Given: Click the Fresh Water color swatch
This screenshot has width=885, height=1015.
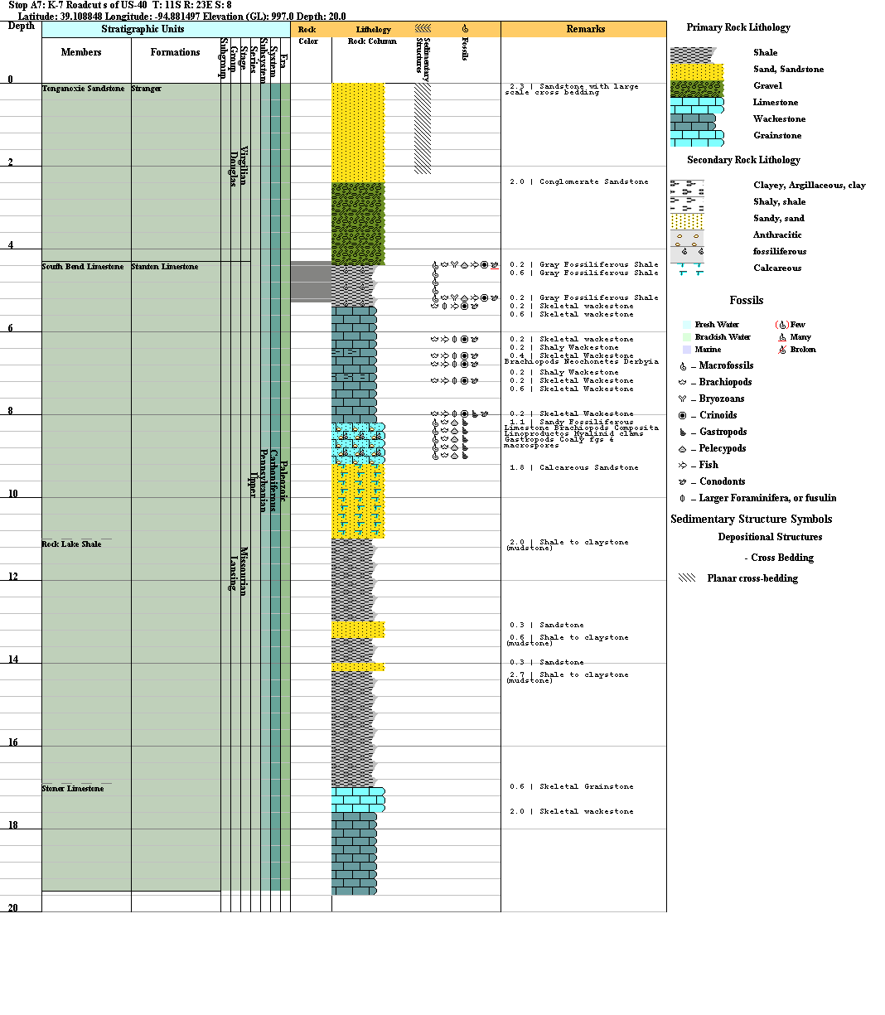Looking at the screenshot, I should tap(687, 325).
